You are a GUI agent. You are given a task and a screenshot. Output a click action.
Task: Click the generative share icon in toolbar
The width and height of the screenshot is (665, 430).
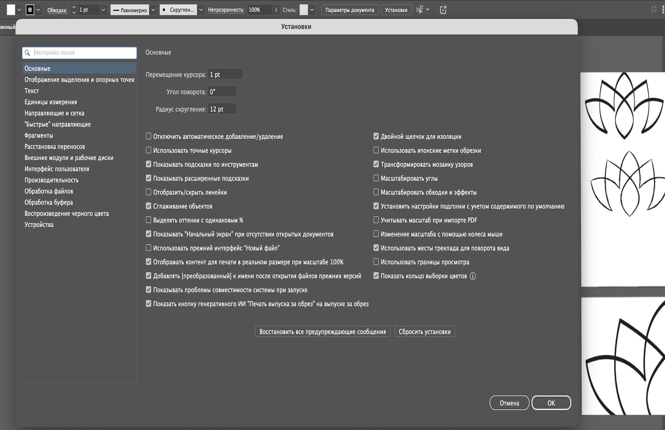tap(443, 10)
